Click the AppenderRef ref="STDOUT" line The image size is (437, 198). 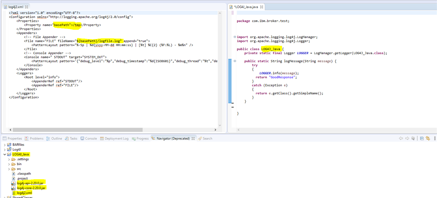[57, 81]
